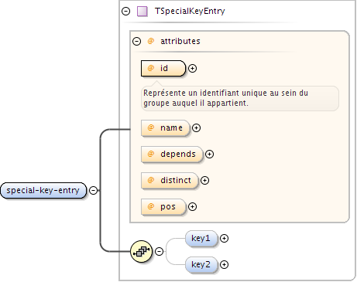The width and height of the screenshot is (357, 282).
Task: Click the @ icon in the distinct attribute
Action: pyautogui.click(x=151, y=180)
